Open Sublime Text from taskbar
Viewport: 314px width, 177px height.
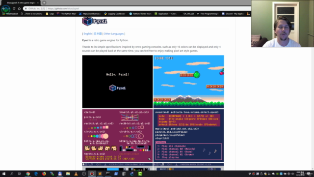coord(100,174)
